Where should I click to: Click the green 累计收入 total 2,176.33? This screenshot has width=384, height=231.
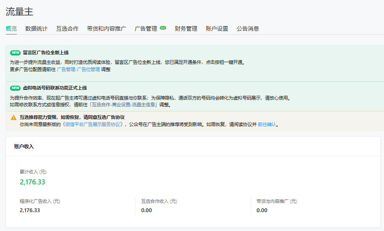[x=32, y=182]
